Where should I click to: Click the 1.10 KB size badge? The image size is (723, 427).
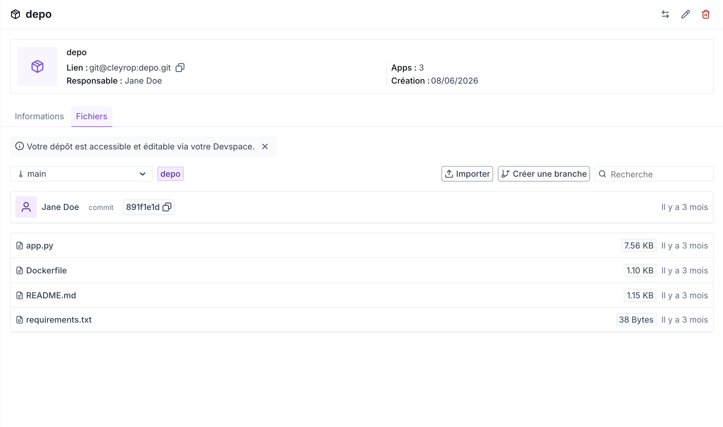click(640, 270)
